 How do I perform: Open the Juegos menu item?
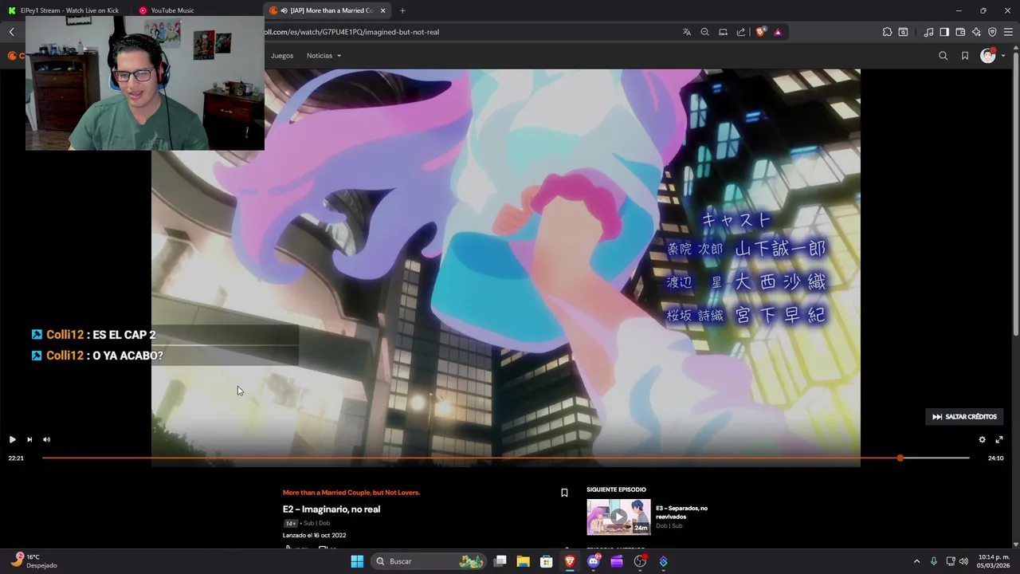[x=282, y=56]
